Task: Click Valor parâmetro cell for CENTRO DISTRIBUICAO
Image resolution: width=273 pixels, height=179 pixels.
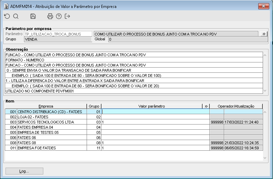Action: 155,112
